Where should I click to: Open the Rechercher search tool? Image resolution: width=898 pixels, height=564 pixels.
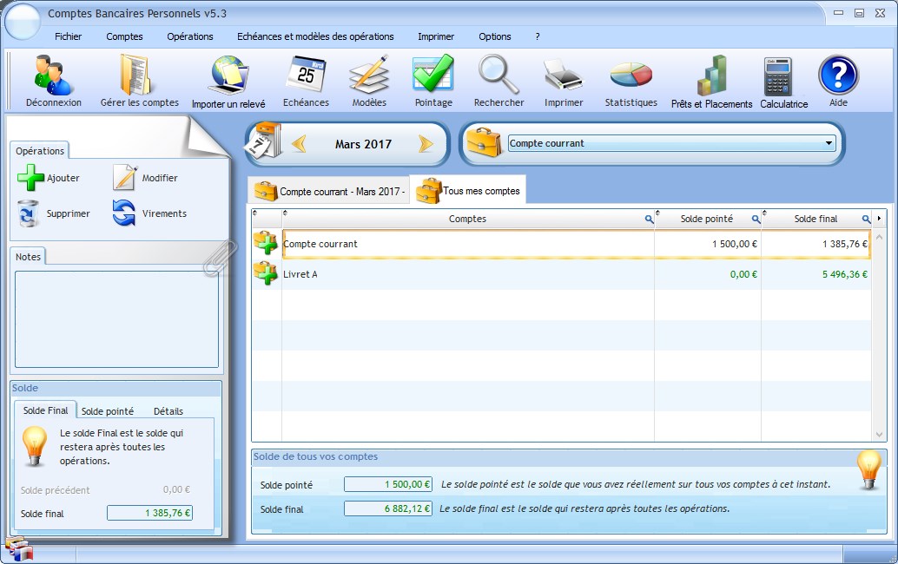(x=498, y=78)
